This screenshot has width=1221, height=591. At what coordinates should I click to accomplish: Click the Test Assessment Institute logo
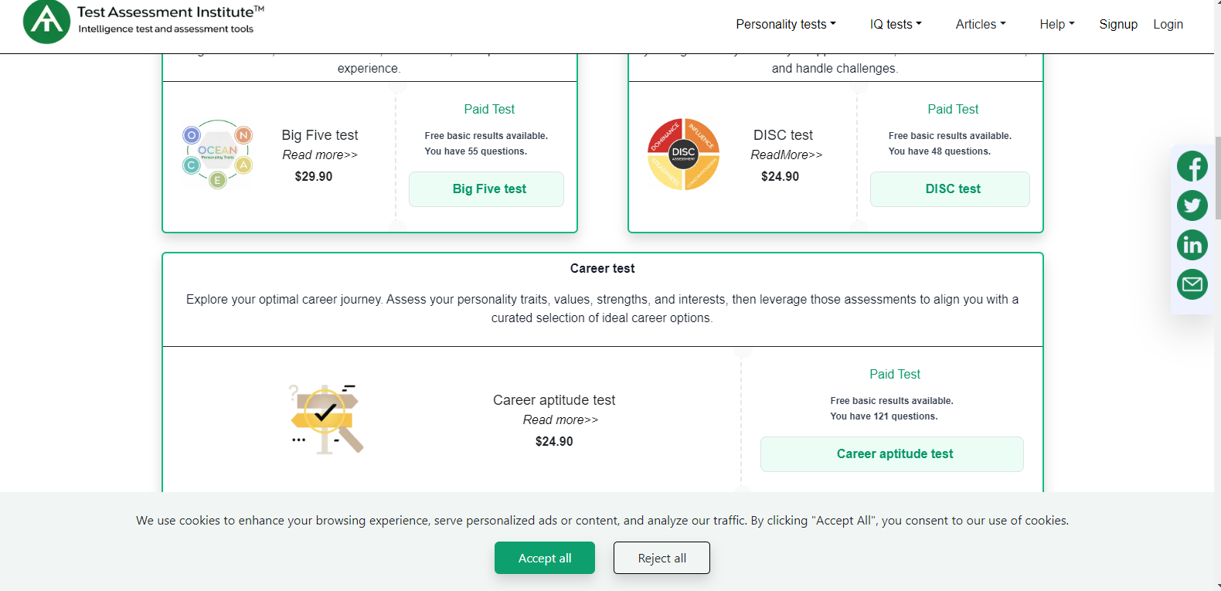click(x=46, y=22)
